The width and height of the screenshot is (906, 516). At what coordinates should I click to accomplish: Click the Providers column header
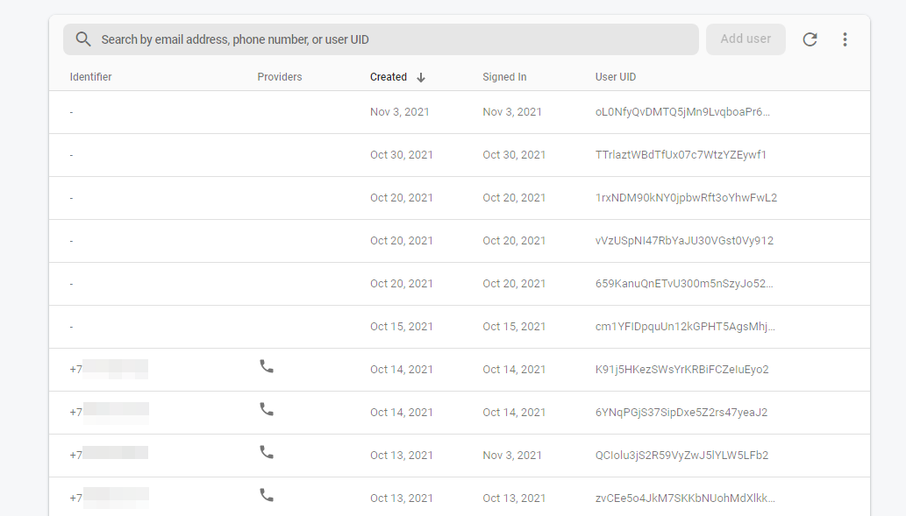pos(280,77)
